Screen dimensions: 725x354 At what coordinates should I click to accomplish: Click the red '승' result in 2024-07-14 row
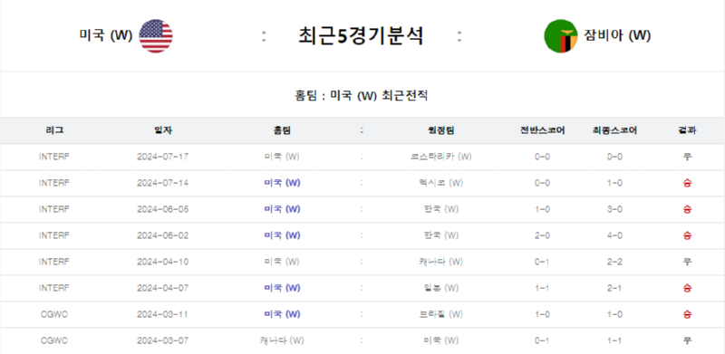click(687, 183)
